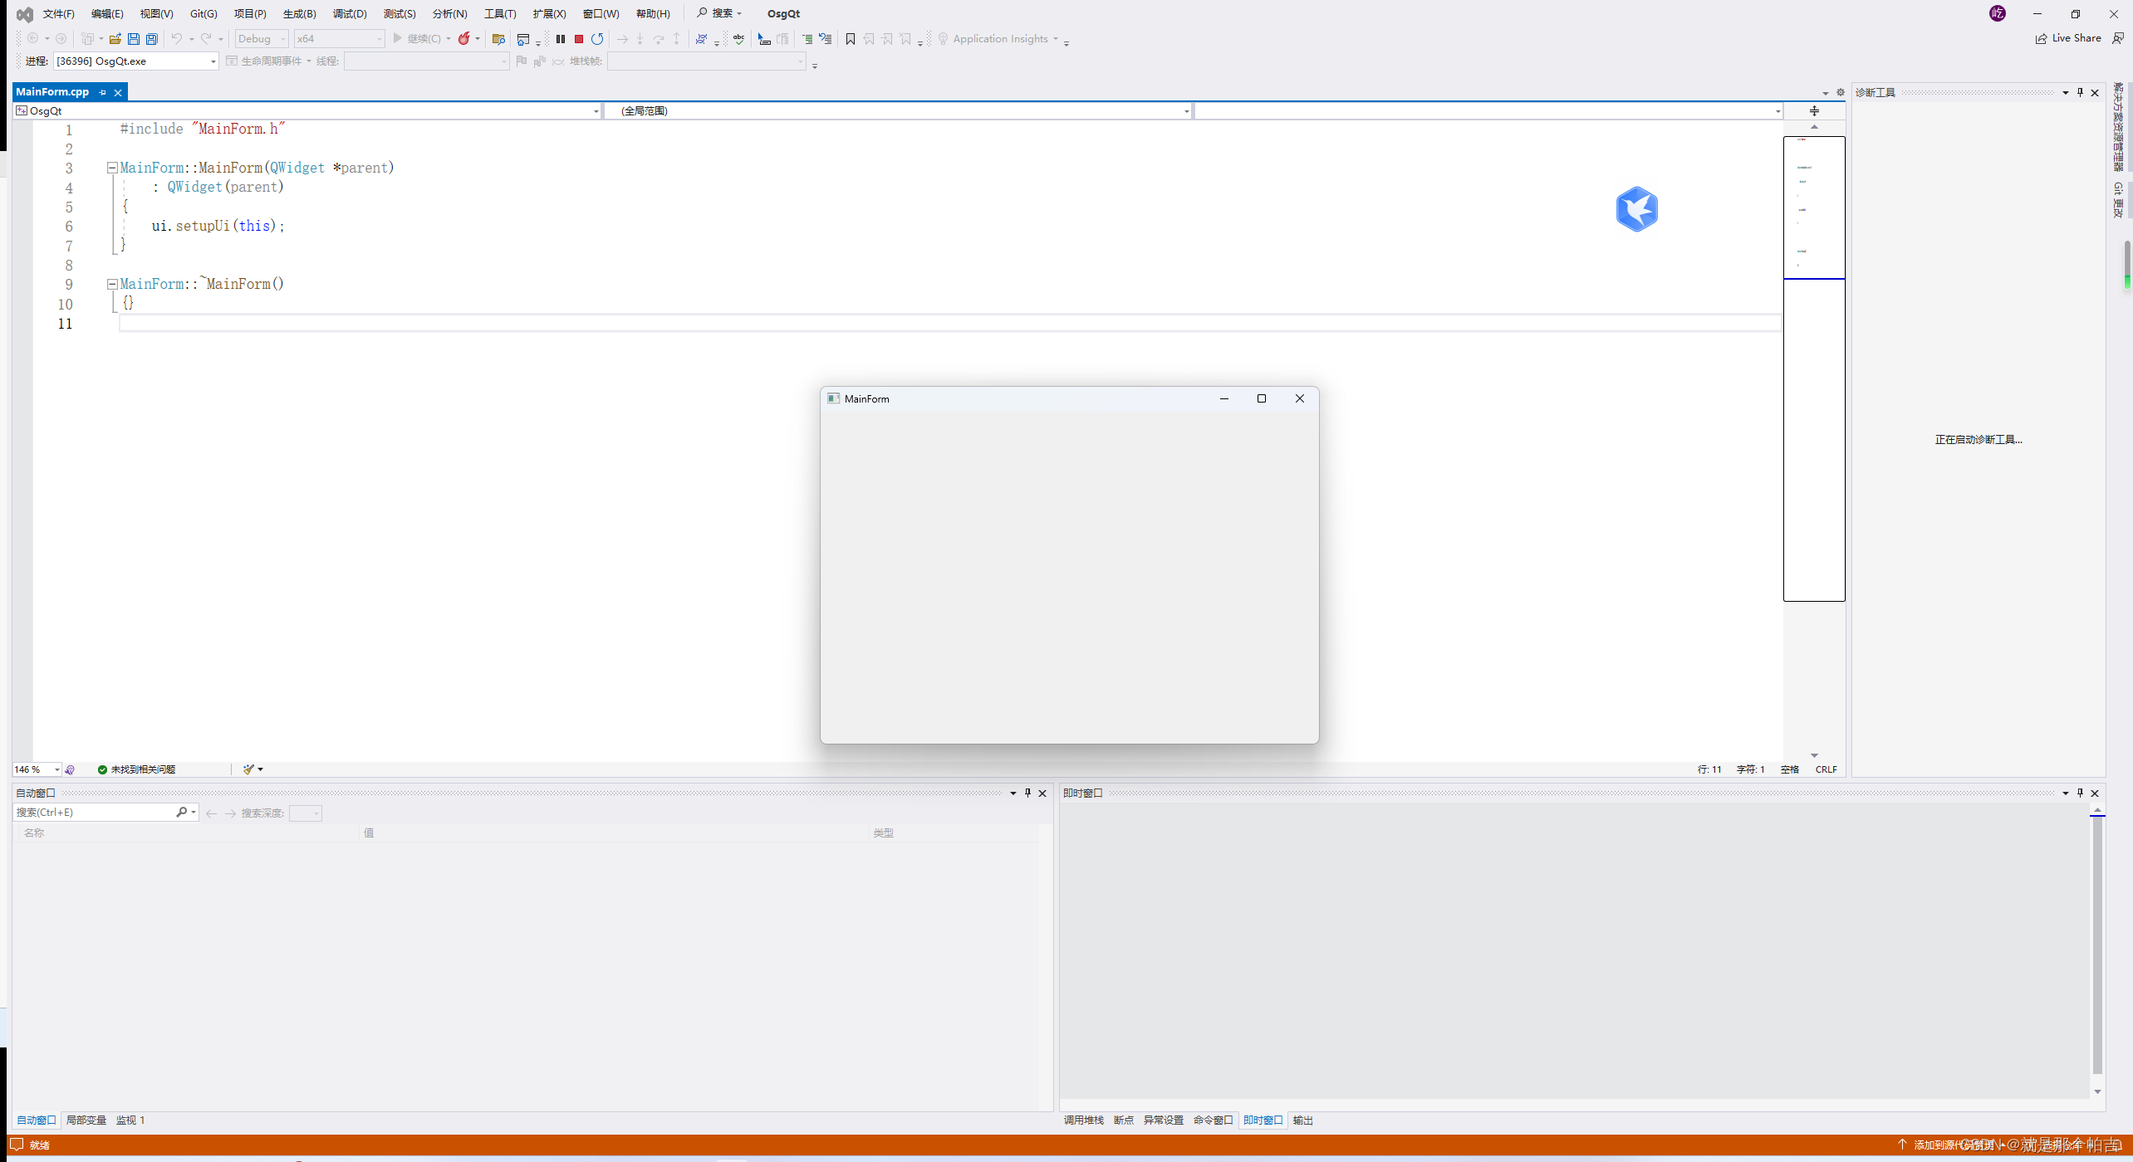This screenshot has height=1162, width=2133.
Task: Stop debugging with the red square
Action: point(579,39)
